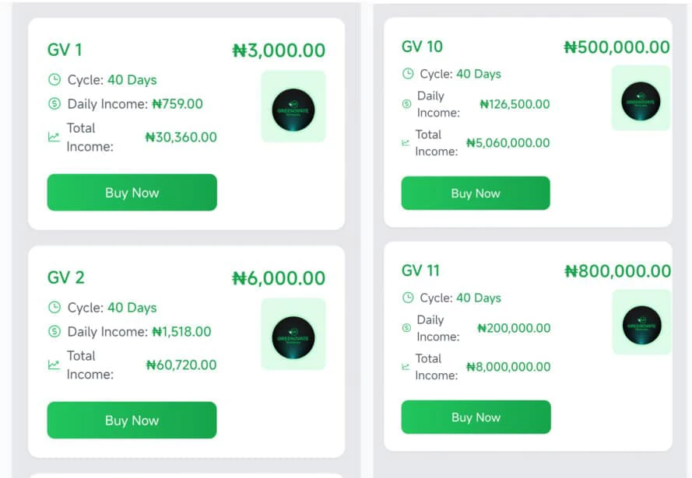This screenshot has height=478, width=692.
Task: Purchase the GV 10 plan with Buy Now
Action: [476, 194]
